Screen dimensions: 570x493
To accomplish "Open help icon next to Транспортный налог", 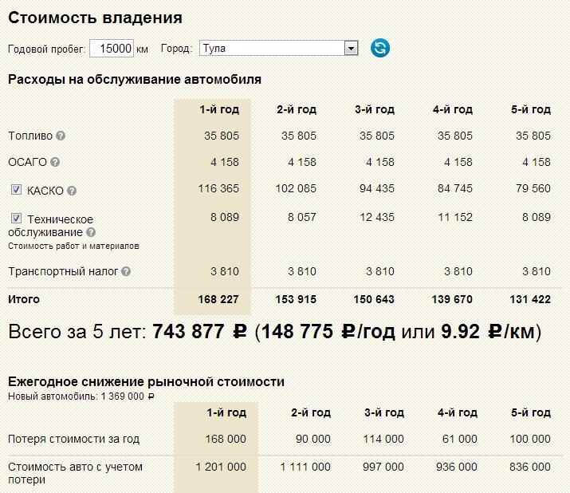I will pos(126,271).
